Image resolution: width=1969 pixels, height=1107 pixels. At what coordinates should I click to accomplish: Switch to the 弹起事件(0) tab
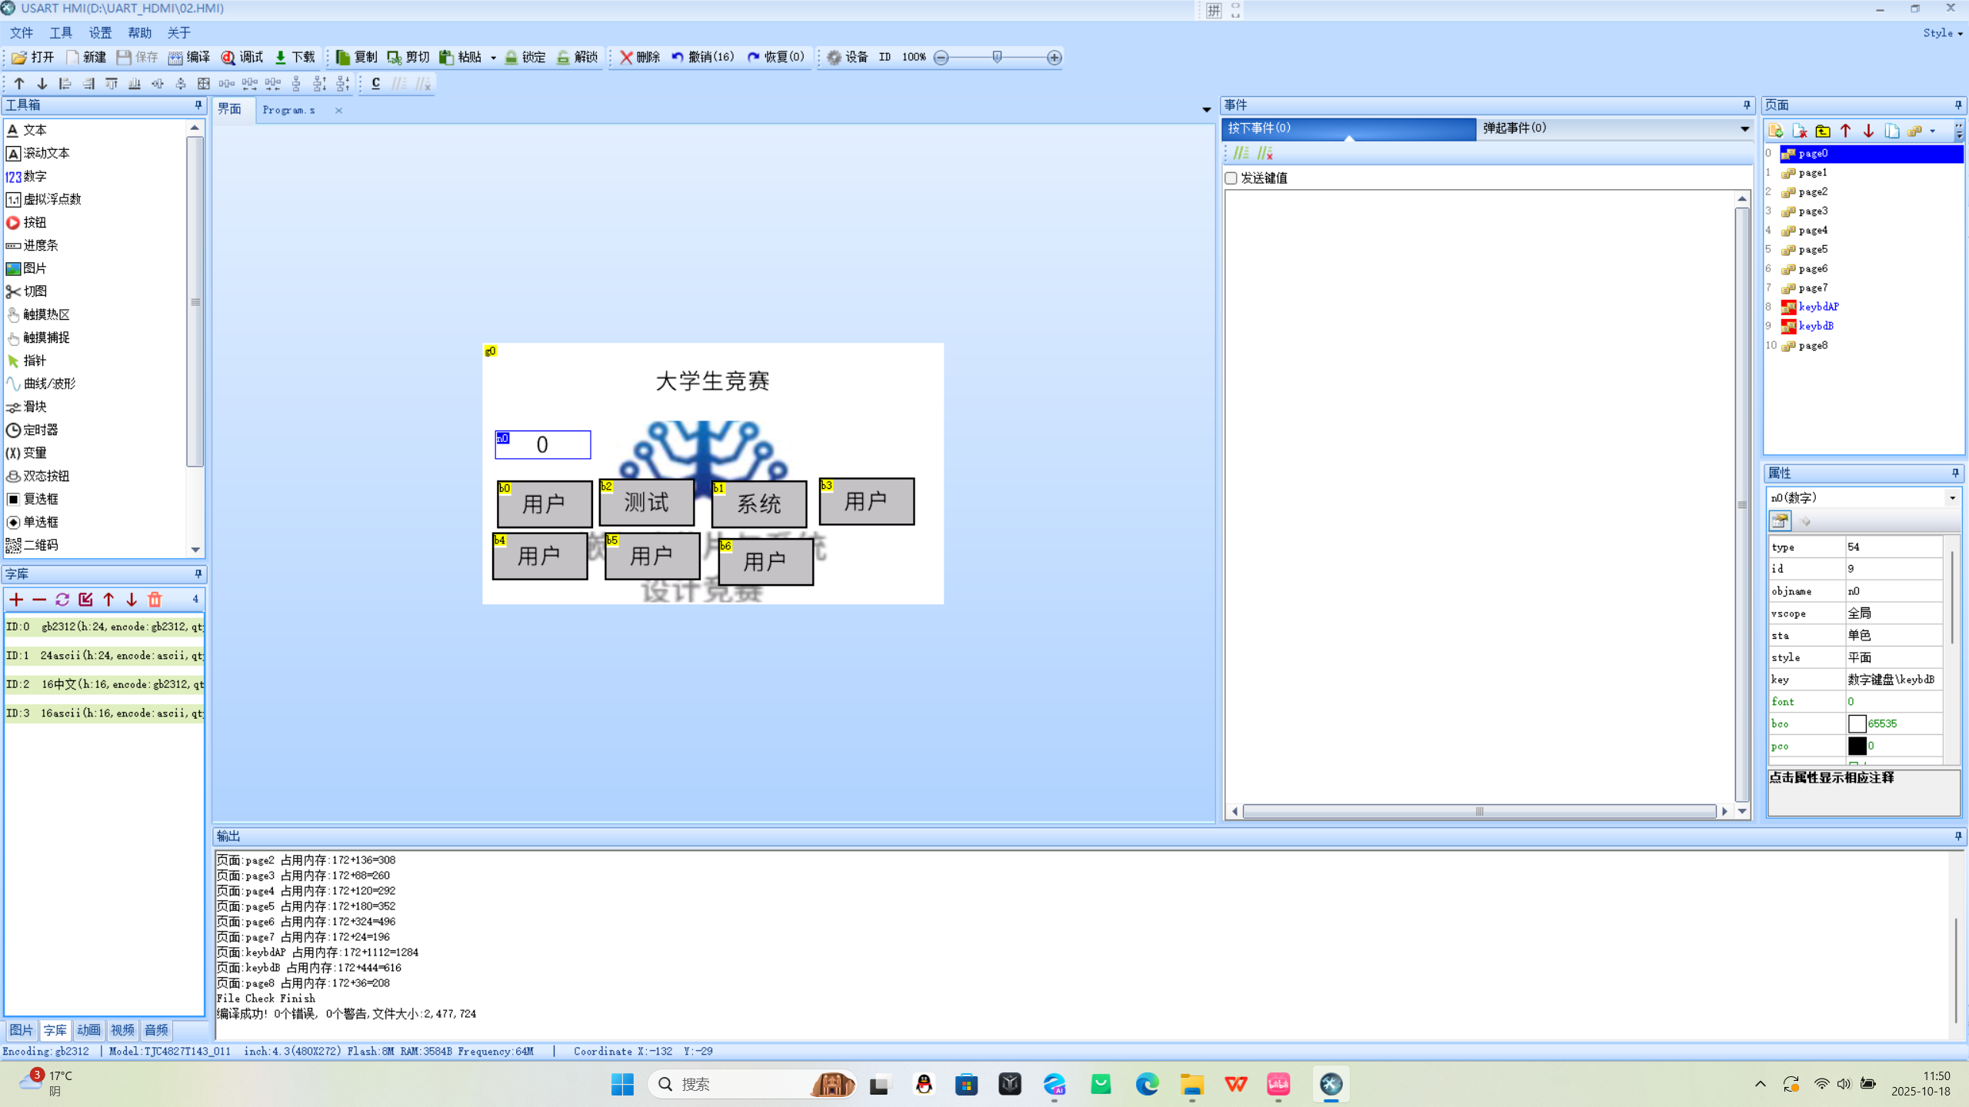[x=1514, y=128]
